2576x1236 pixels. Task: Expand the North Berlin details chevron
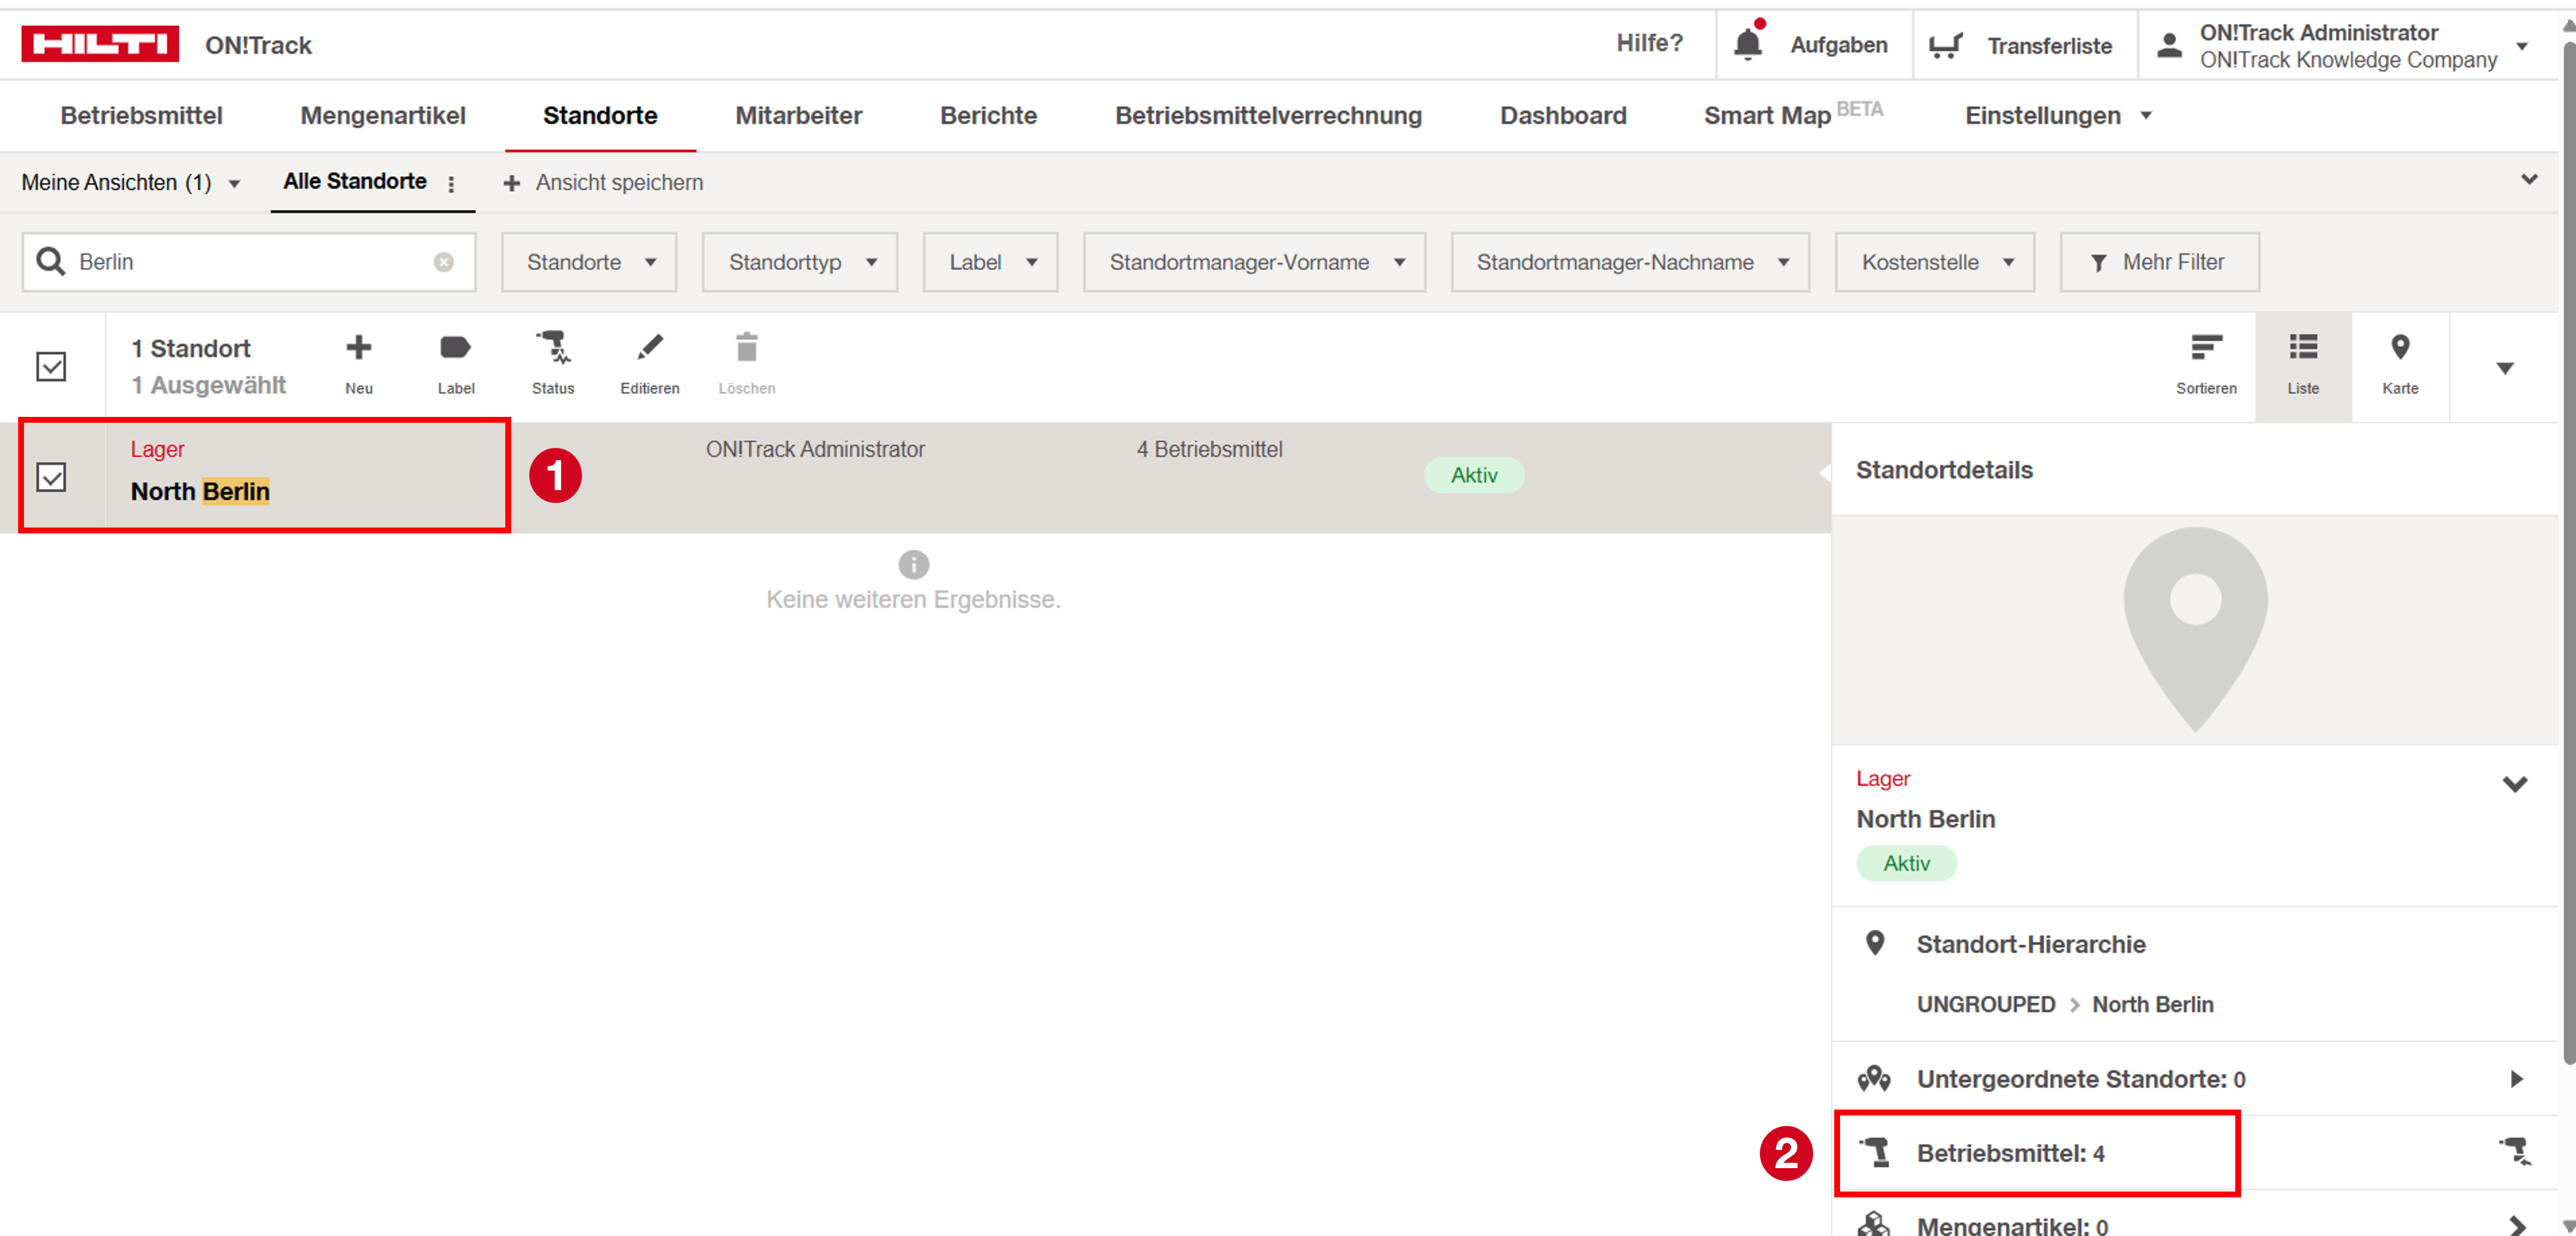[2514, 784]
